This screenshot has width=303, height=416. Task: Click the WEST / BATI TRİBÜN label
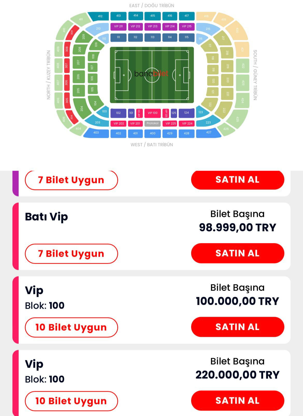pos(151,145)
